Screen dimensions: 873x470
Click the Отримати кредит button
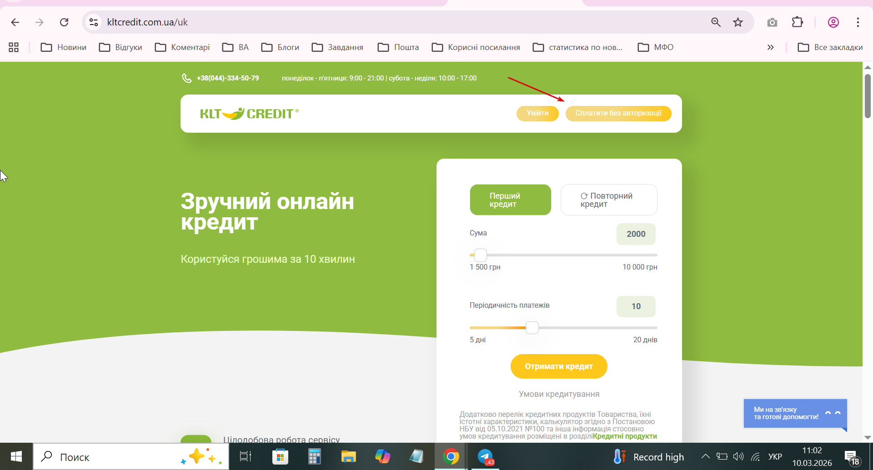[559, 366]
